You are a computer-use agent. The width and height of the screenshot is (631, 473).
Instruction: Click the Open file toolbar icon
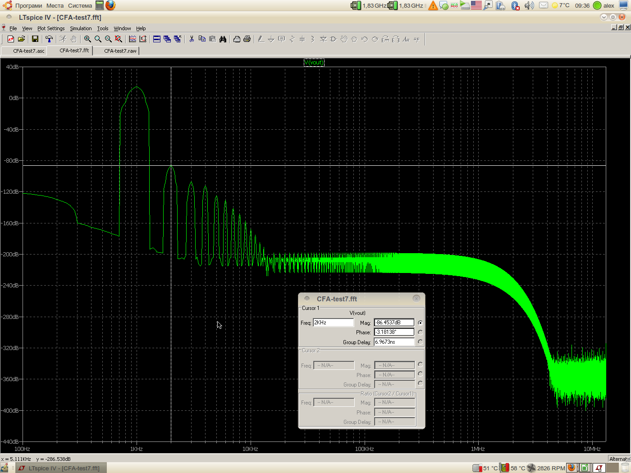[21, 39]
